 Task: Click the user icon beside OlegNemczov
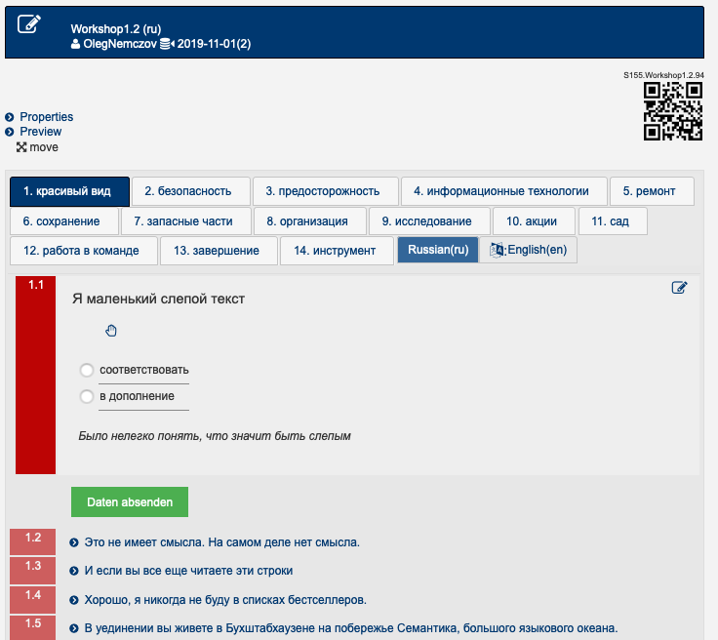pyautogui.click(x=75, y=44)
